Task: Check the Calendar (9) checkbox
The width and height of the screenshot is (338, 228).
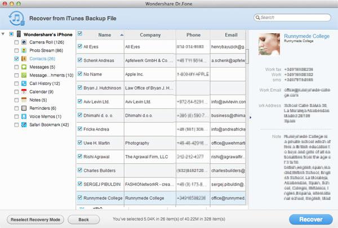Action: pos(16,92)
